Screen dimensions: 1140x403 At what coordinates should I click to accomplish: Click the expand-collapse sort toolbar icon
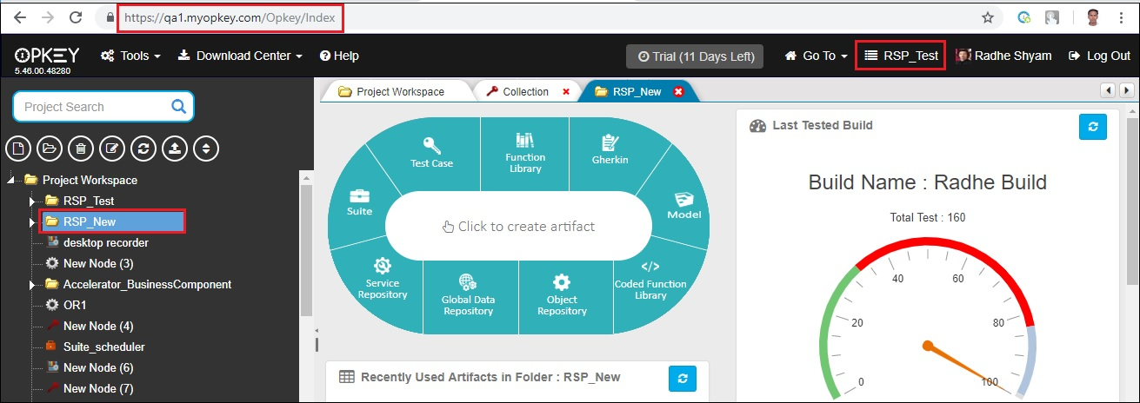(206, 149)
